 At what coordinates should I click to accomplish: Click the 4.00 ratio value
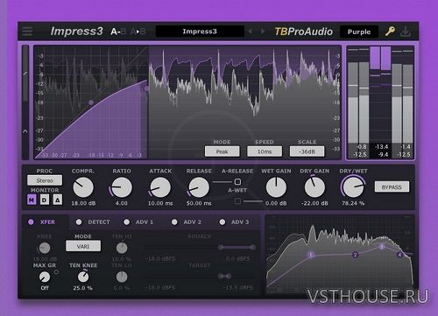pos(122,203)
